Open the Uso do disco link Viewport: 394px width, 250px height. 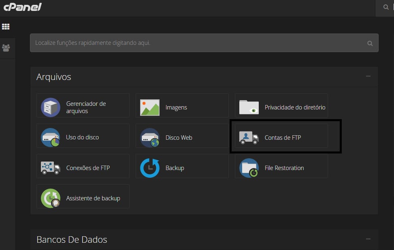click(x=83, y=137)
